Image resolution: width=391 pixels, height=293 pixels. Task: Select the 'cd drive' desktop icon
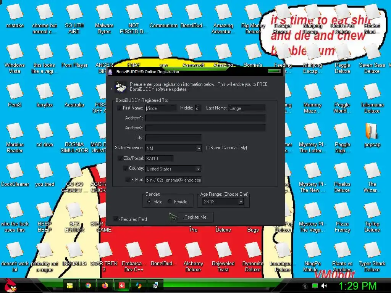point(44,135)
